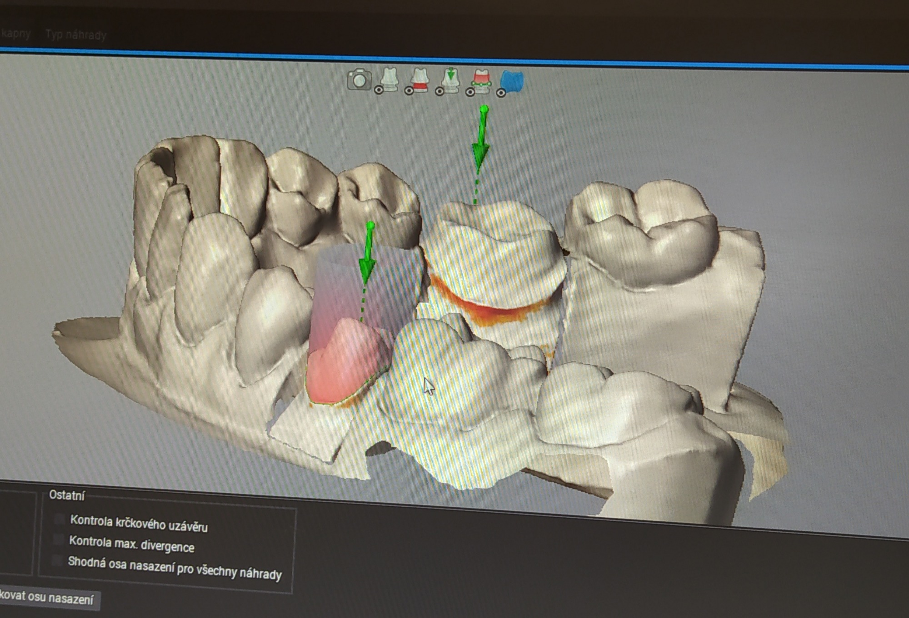This screenshot has height=618, width=909.
Task: Toggle eye visibility beside plain tooth die icon
Action: tap(379, 90)
